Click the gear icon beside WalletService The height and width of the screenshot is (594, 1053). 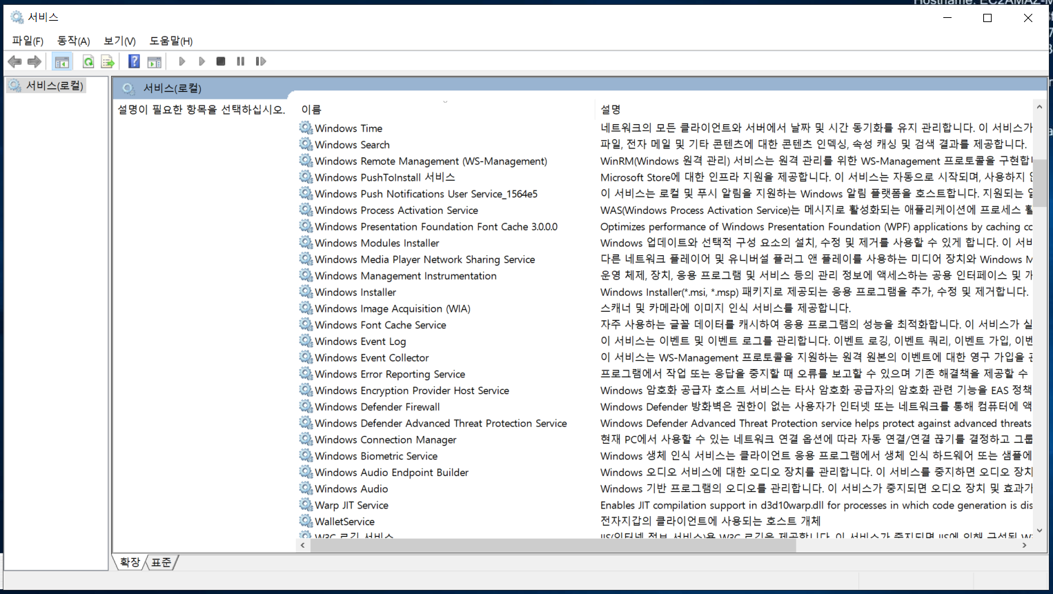coord(306,522)
